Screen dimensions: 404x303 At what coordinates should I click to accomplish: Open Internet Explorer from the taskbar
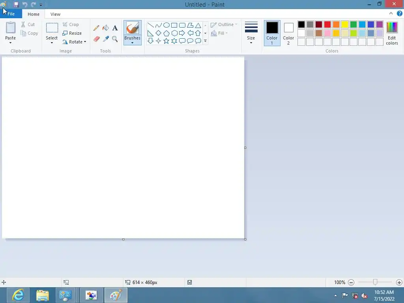pos(18,295)
